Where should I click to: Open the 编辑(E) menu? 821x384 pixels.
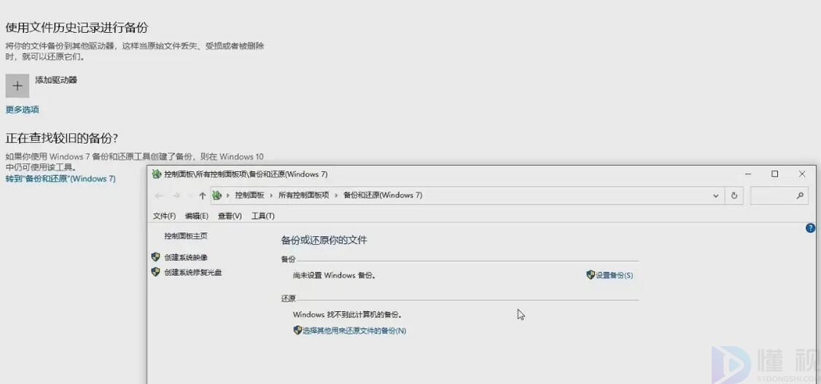pyautogui.click(x=197, y=216)
